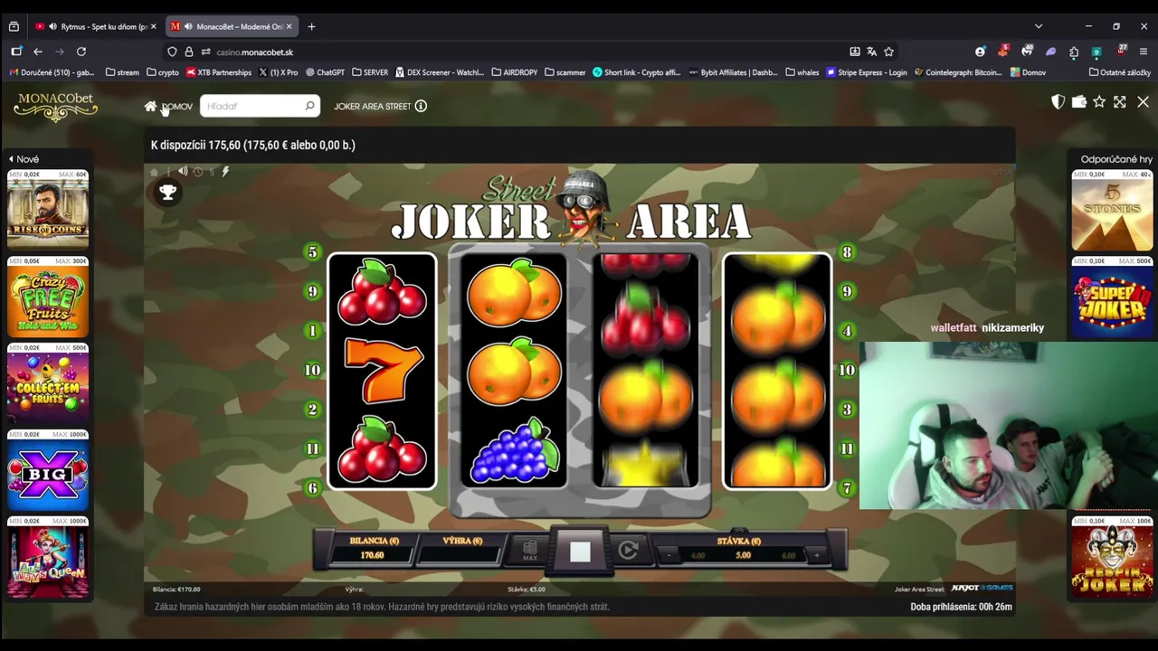Set MAX bet button
The height and width of the screenshot is (651, 1158).
[x=530, y=551]
